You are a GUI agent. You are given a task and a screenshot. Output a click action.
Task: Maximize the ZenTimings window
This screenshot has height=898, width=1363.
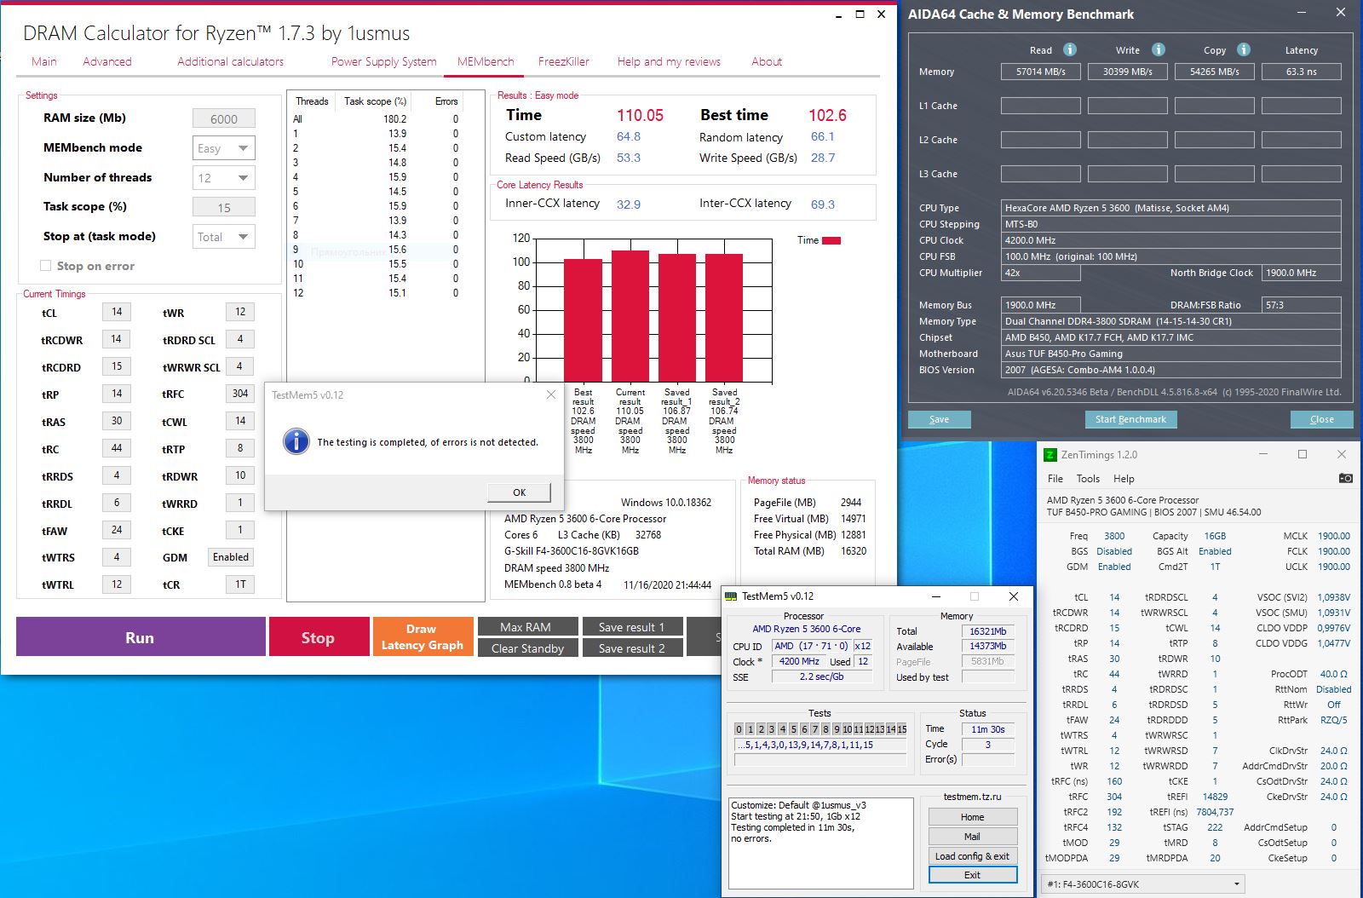point(1303,454)
